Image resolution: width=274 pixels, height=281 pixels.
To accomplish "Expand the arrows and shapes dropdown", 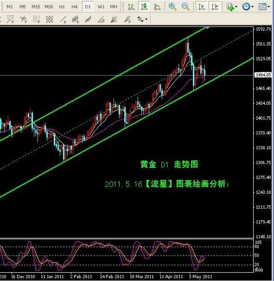I will (x=142, y=19).
